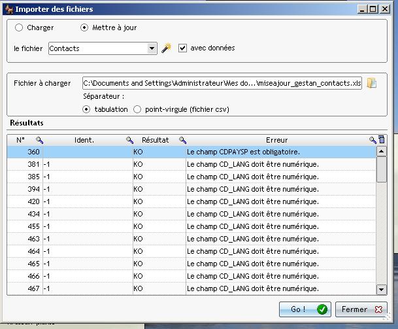Screen dimensions: 398x329
Task: Select the tabulation separator option
Action: (86, 109)
